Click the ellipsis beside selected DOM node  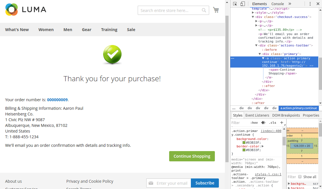point(233,58)
